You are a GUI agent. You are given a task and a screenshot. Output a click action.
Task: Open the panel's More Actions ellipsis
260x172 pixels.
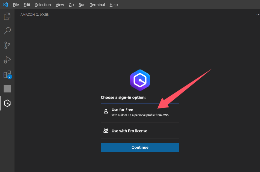[x=258, y=15]
